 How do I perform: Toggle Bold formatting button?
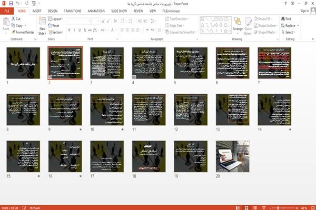[x=70, y=30]
